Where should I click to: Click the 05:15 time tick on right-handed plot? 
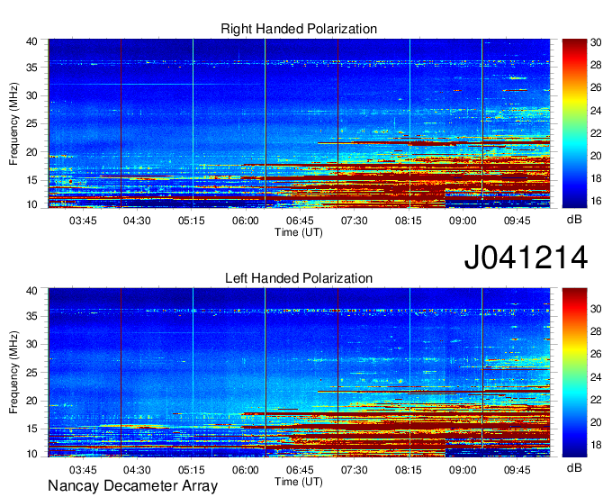click(x=191, y=221)
